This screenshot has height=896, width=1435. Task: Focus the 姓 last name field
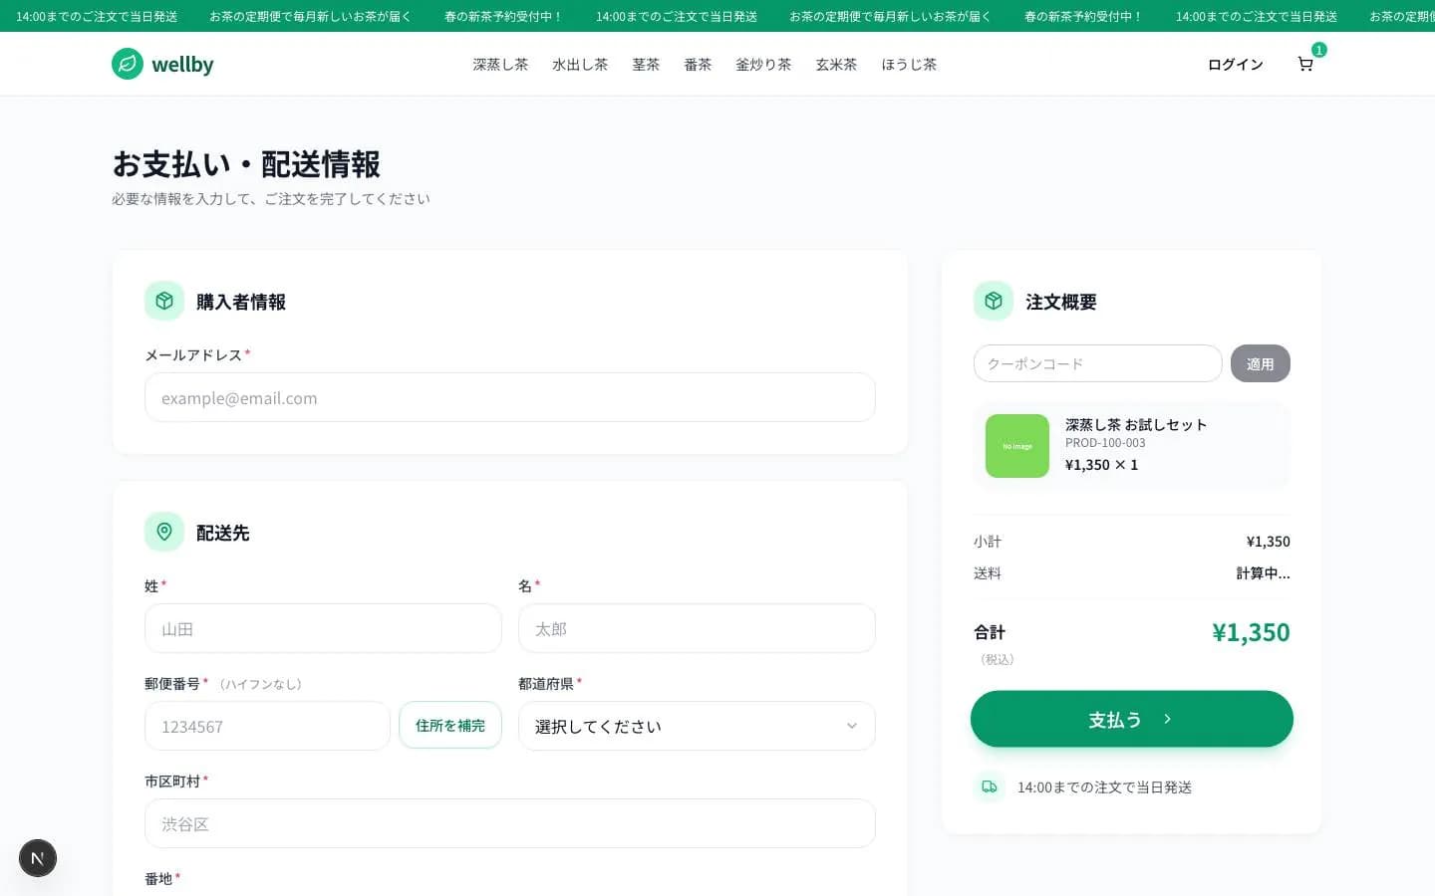pyautogui.click(x=323, y=628)
